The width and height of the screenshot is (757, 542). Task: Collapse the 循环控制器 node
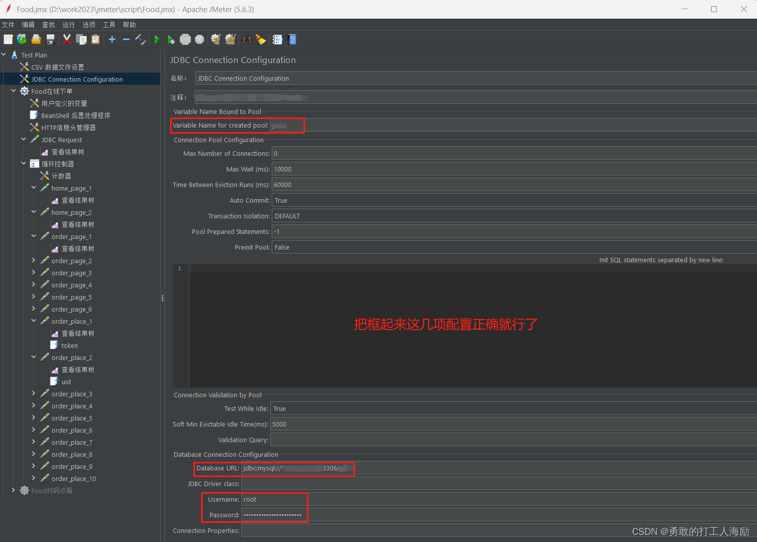tap(24, 163)
